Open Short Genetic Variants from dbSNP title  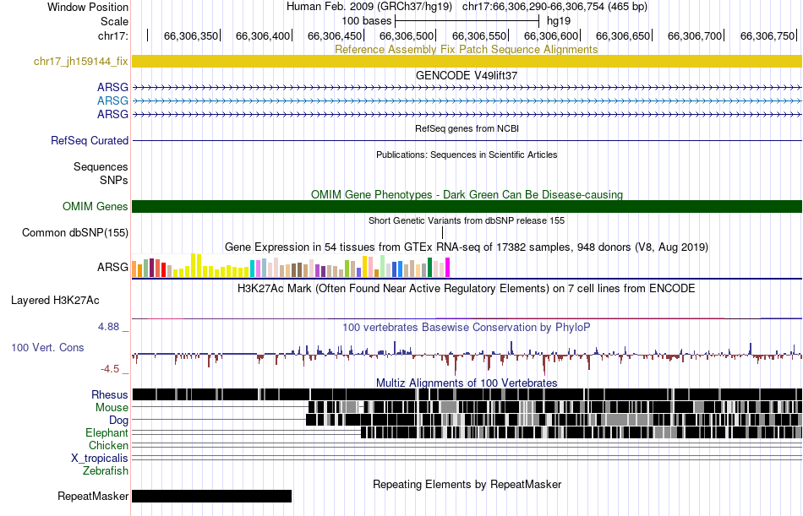467,220
